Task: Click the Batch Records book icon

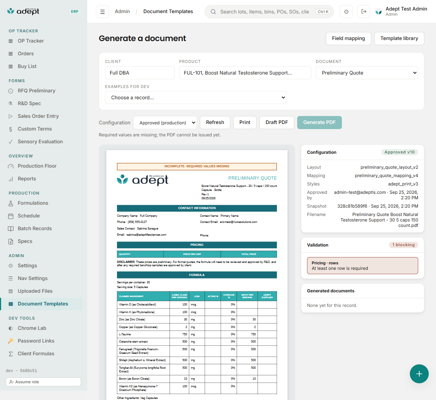Action: [x=11, y=229]
